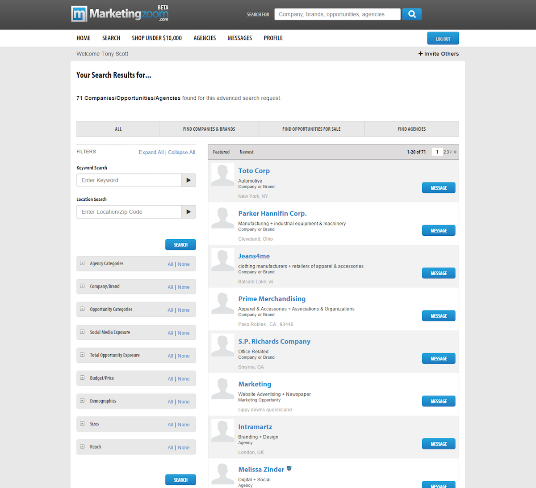This screenshot has height=488, width=536.
Task: Message Toto Corp
Action: coord(439,188)
